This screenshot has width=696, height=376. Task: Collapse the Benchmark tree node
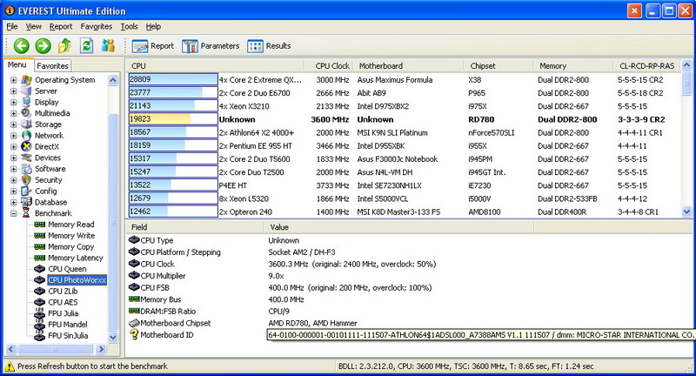13,213
